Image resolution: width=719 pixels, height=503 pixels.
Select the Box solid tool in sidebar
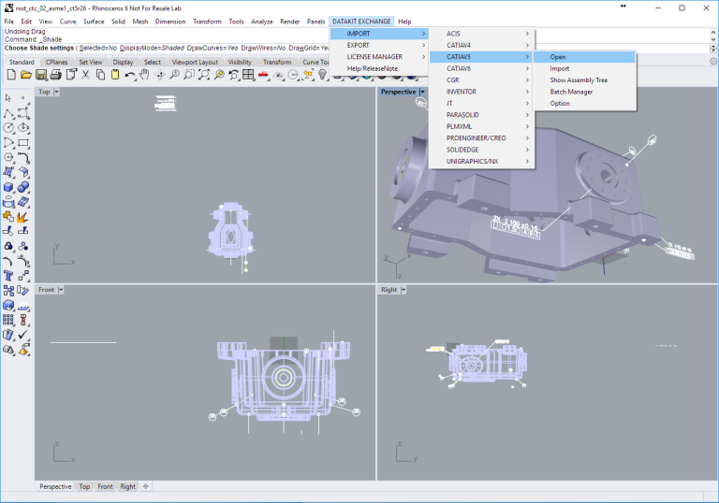(x=8, y=187)
